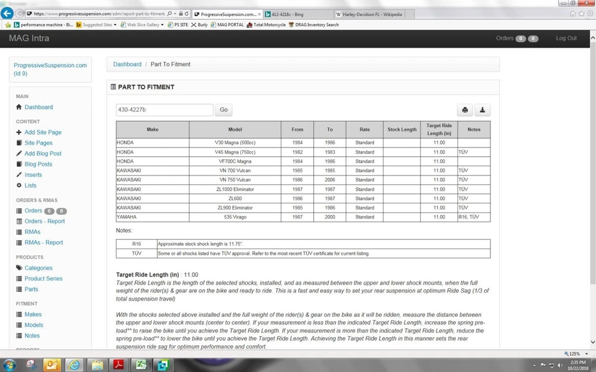Open Product Series in sidebar
This screenshot has width=596, height=372.
coord(43,278)
